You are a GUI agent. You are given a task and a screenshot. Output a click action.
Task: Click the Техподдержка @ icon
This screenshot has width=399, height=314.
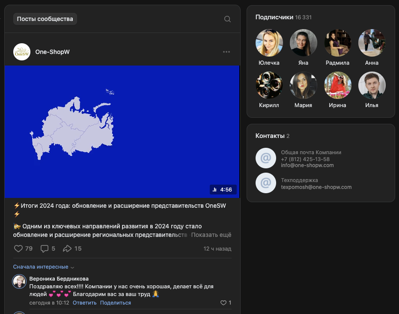266,183
